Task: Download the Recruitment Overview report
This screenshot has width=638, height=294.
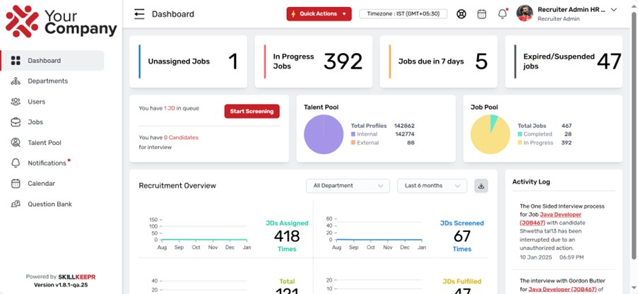Action: (481, 186)
